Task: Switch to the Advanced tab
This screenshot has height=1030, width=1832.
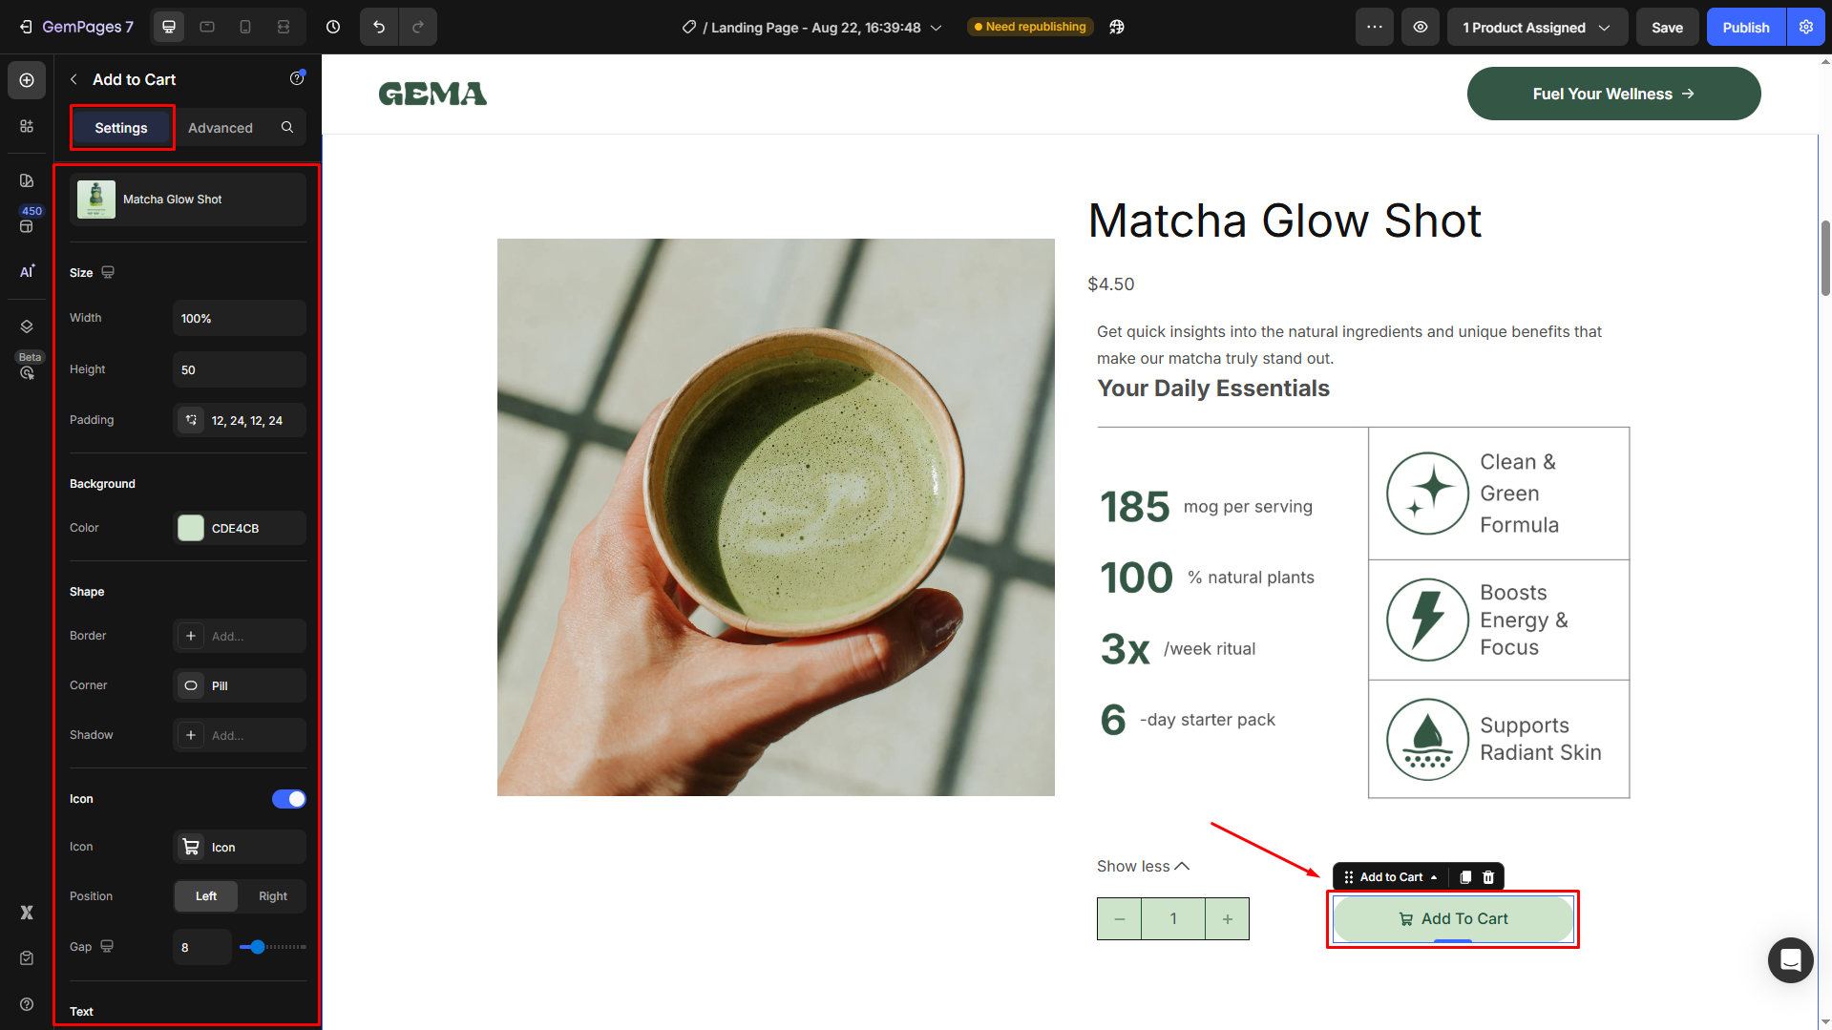Action: (x=220, y=127)
